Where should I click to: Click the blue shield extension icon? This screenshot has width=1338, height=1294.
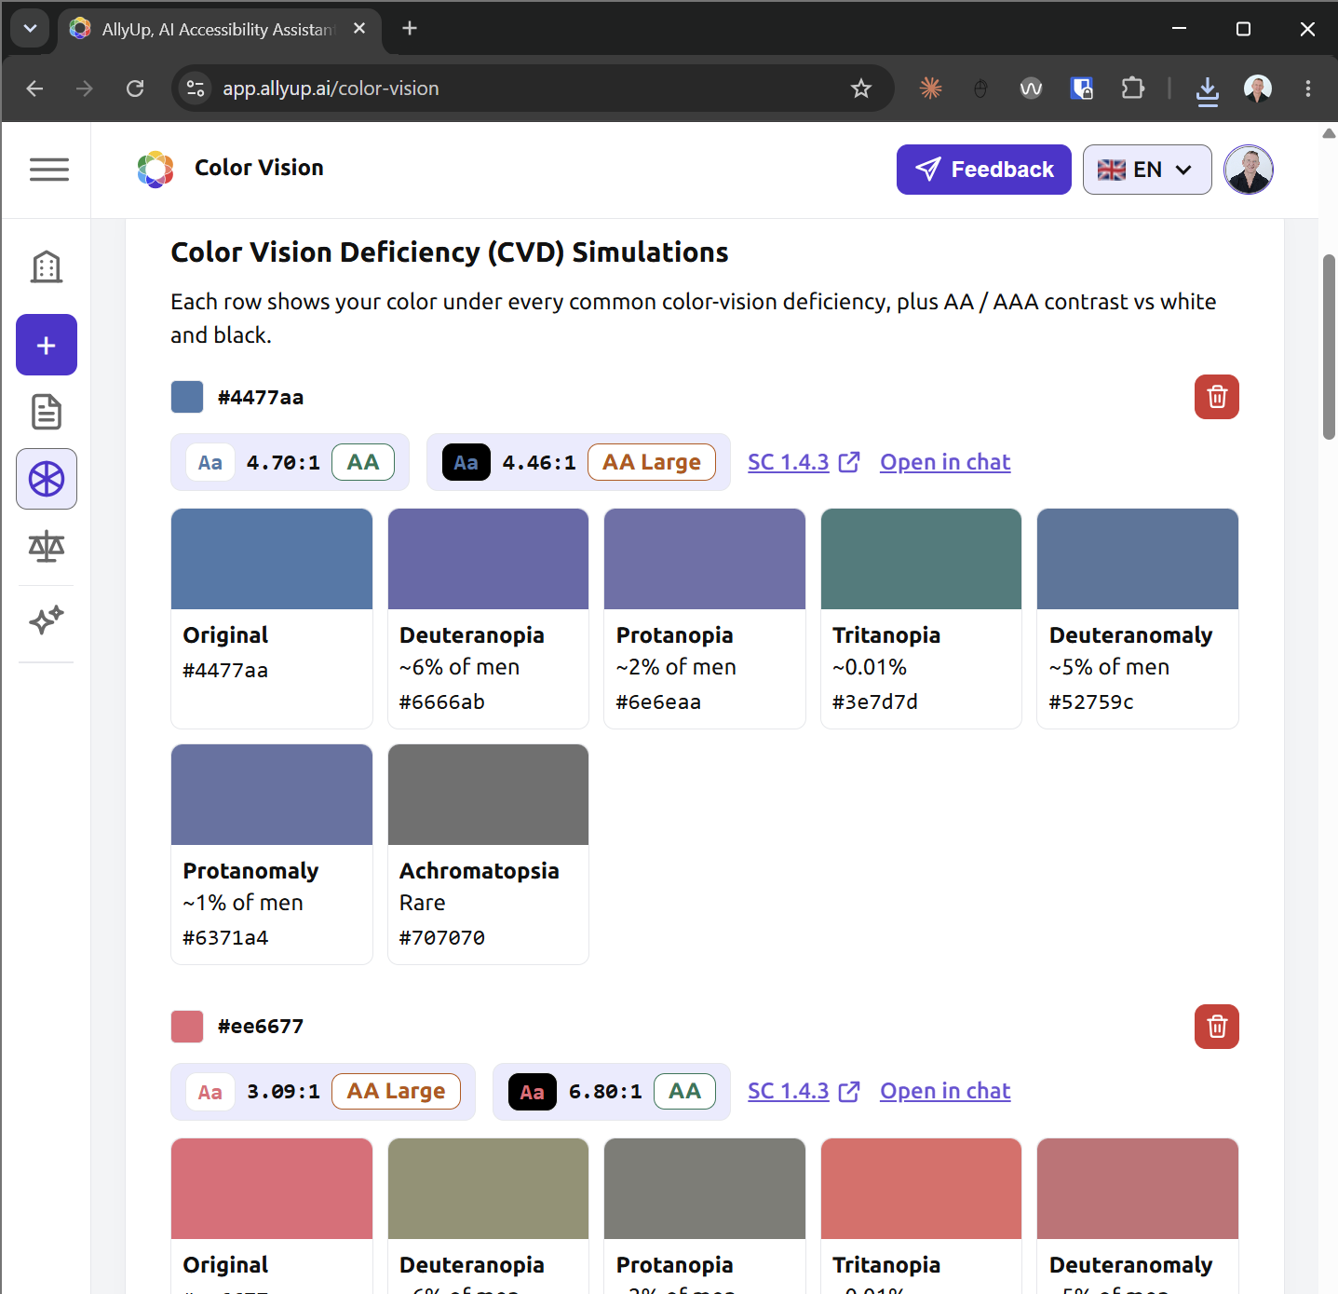point(1081,89)
